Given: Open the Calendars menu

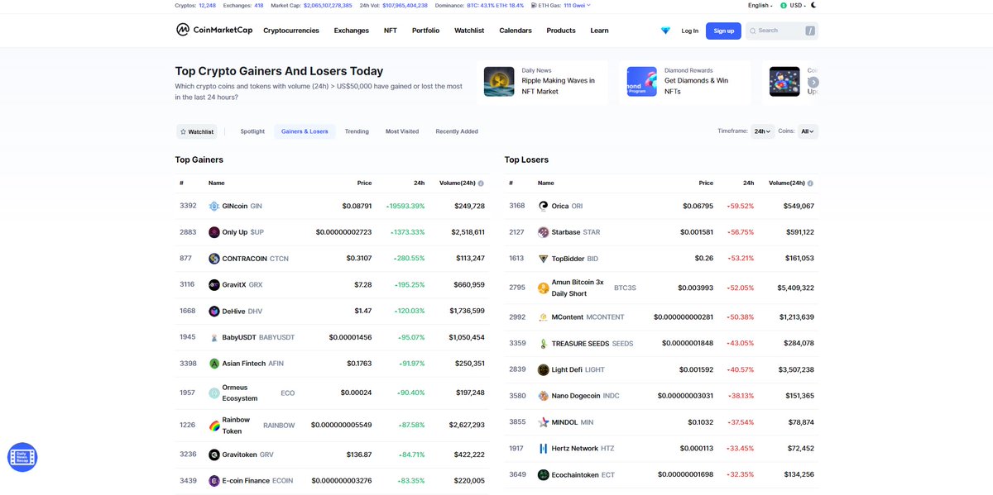Looking at the screenshot, I should tap(516, 31).
